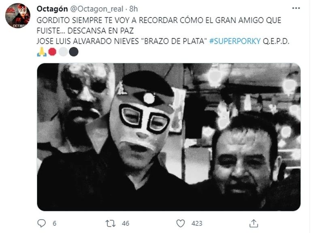
Task: Click the red octagon emoji
Action: tap(52, 52)
